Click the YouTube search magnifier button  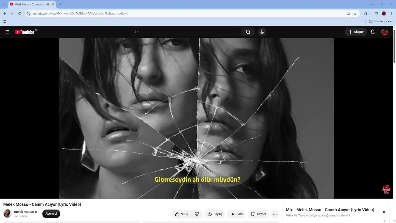click(x=248, y=32)
